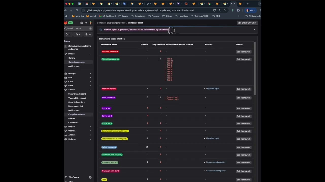
Task: Click the Search or go to field
Action: tap(78, 28)
